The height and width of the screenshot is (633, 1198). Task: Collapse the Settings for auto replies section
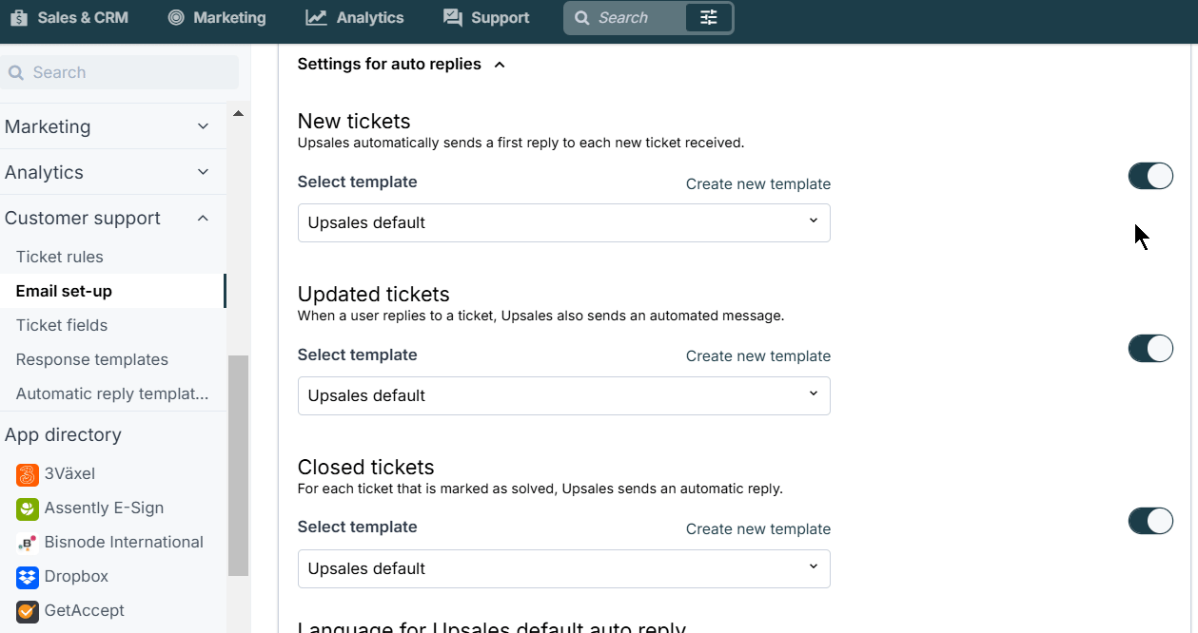tap(500, 65)
